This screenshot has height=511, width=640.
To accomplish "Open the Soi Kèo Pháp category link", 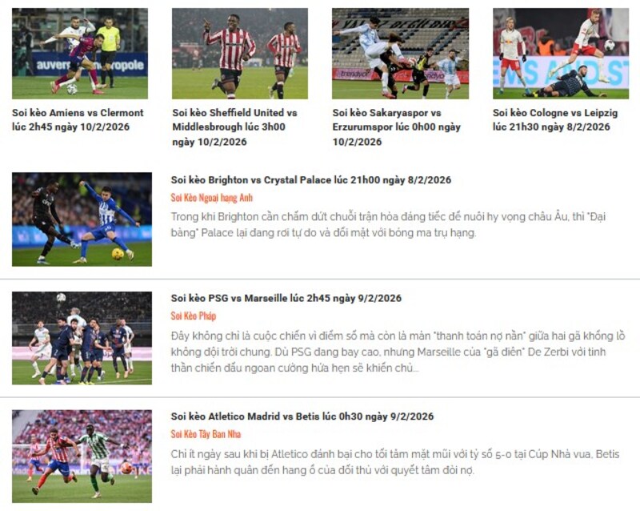I will [x=194, y=316].
